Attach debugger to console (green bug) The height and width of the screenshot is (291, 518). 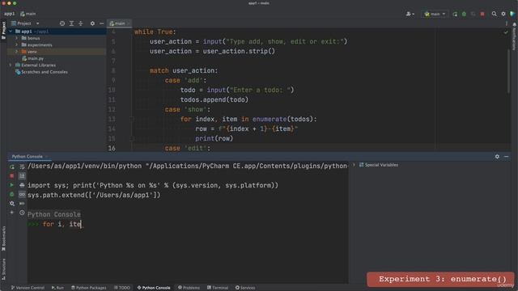[x=12, y=194]
